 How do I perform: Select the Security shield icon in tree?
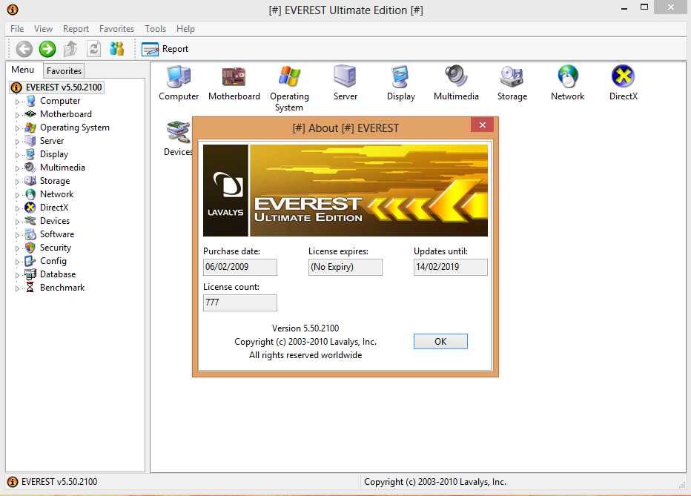coord(30,248)
